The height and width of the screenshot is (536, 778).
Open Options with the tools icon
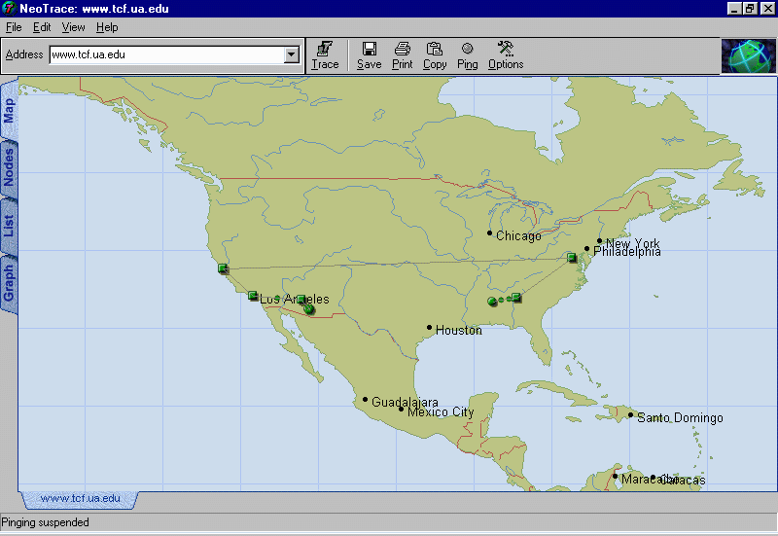tap(506, 49)
